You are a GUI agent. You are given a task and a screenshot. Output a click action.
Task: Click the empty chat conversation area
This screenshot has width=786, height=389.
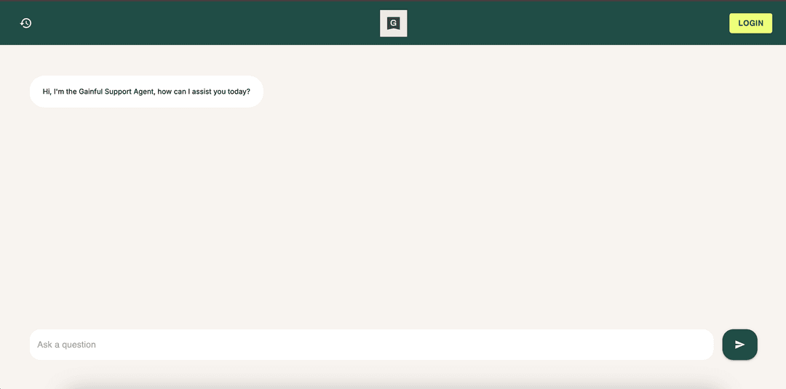pyautogui.click(x=393, y=218)
